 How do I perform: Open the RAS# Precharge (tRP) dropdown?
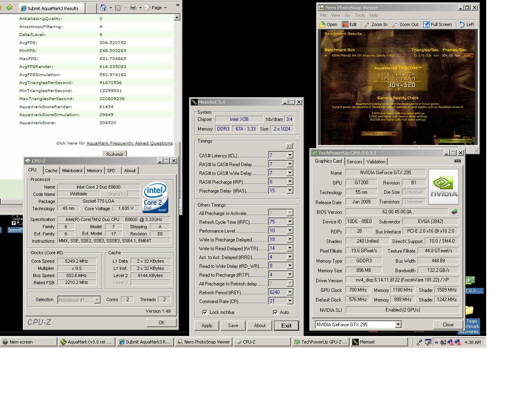click(x=290, y=182)
